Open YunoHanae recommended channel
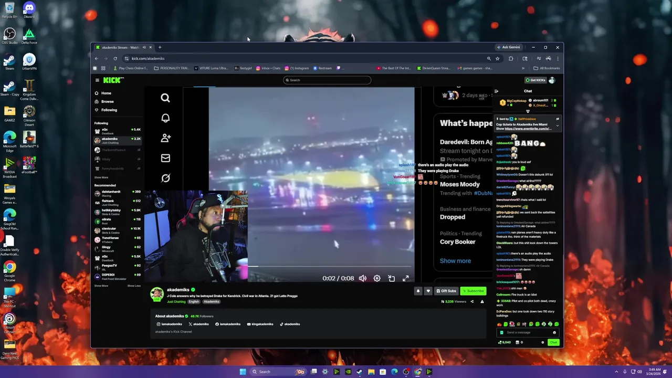Viewport: 672px width, 378px height. [x=118, y=239]
